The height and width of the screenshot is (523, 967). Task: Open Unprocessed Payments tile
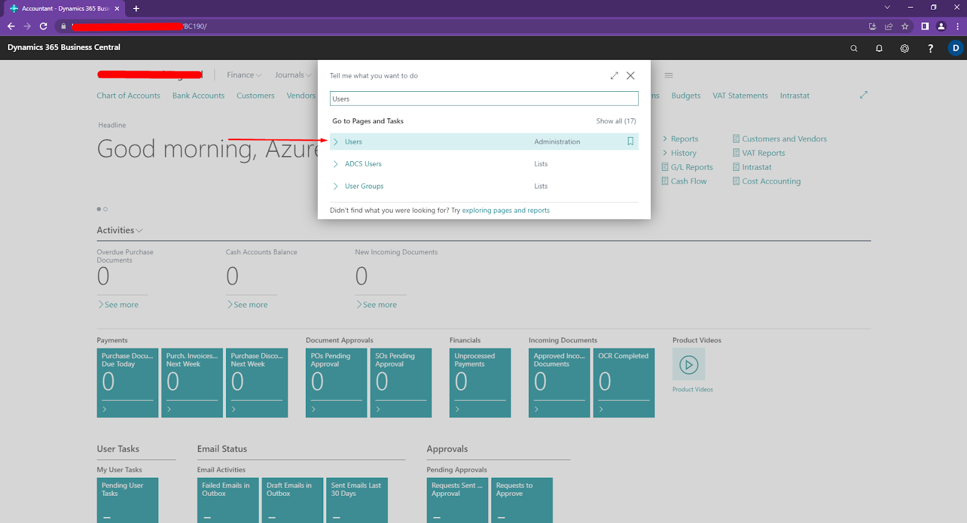point(480,383)
